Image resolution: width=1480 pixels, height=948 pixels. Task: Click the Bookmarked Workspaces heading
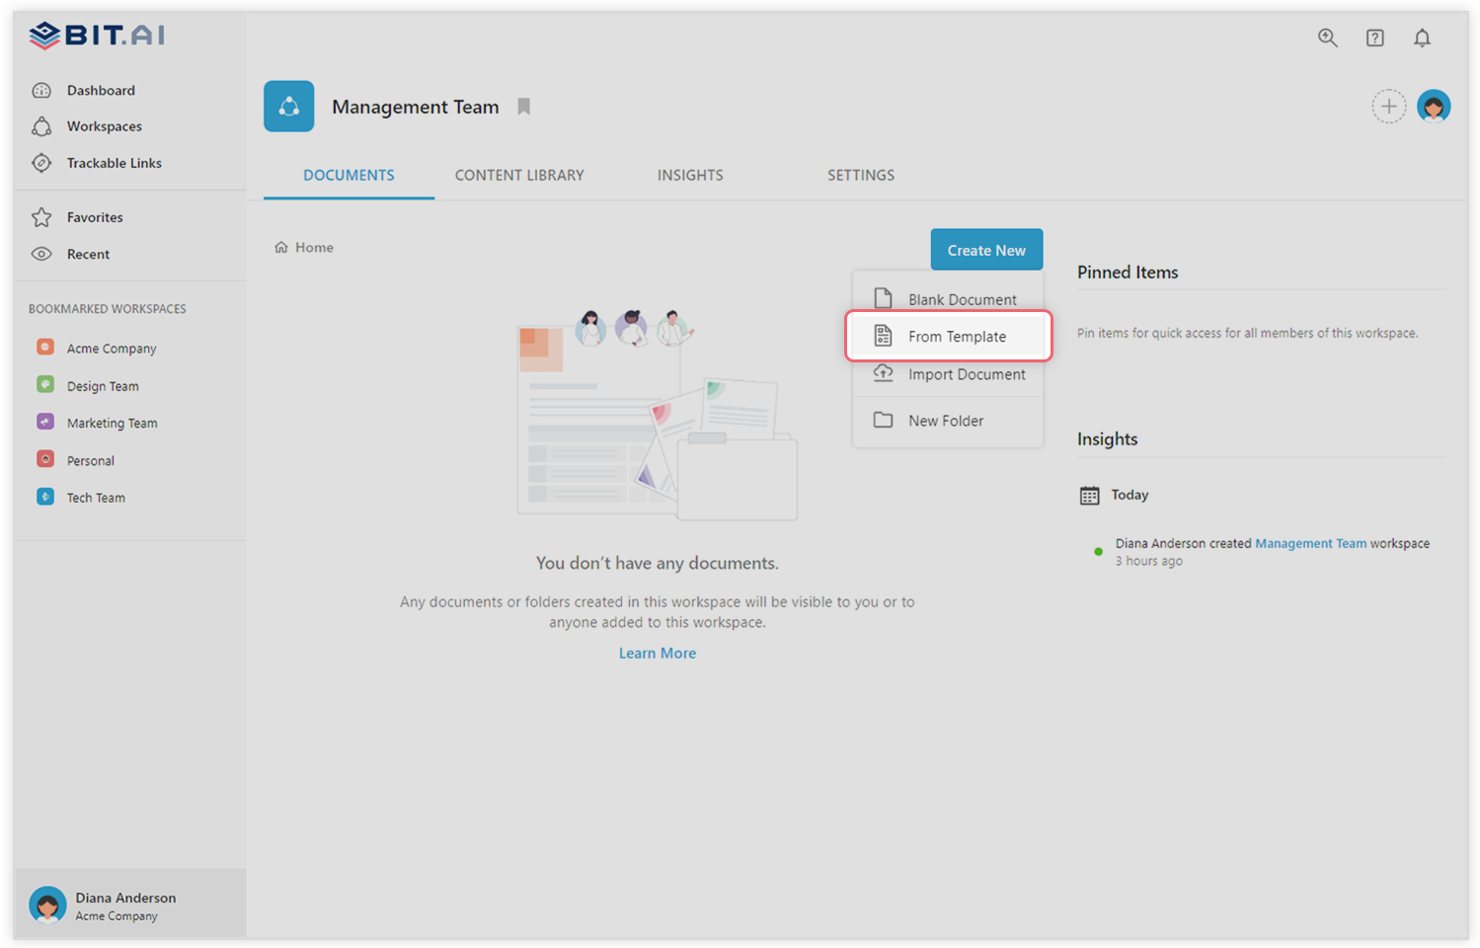tap(108, 309)
